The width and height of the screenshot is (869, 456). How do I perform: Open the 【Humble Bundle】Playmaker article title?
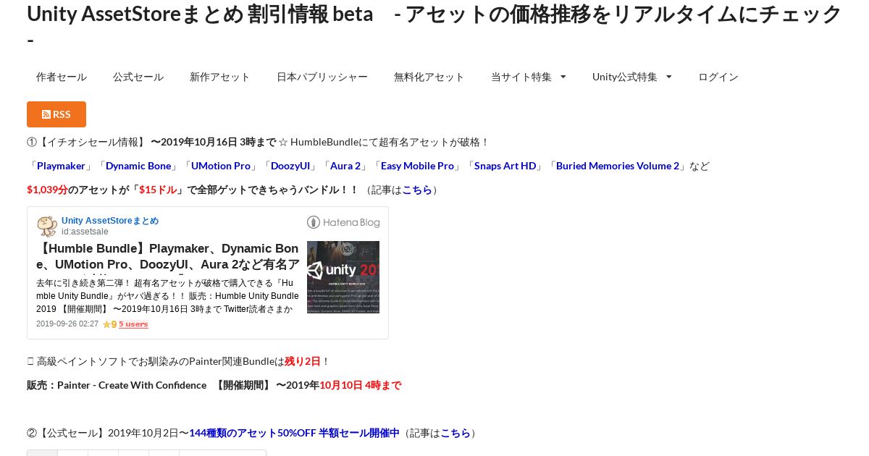tap(168, 257)
